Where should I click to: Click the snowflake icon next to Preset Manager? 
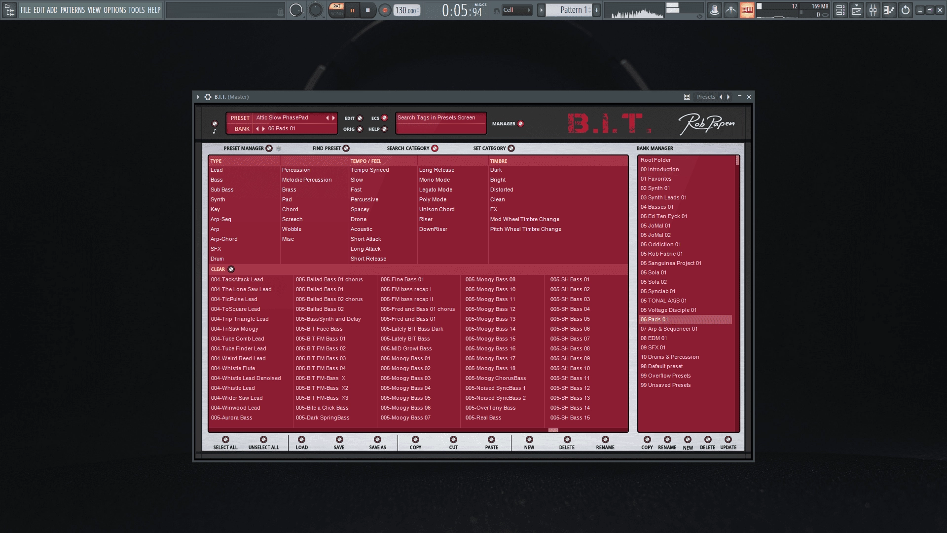pos(279,148)
